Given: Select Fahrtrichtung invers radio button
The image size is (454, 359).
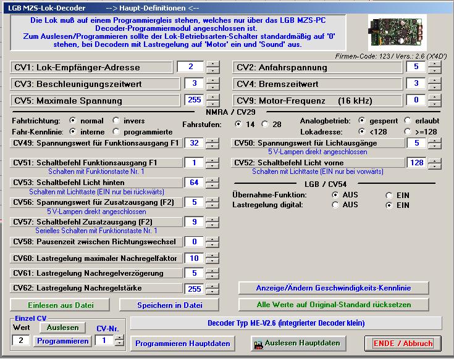Looking at the screenshot, I should [116, 120].
